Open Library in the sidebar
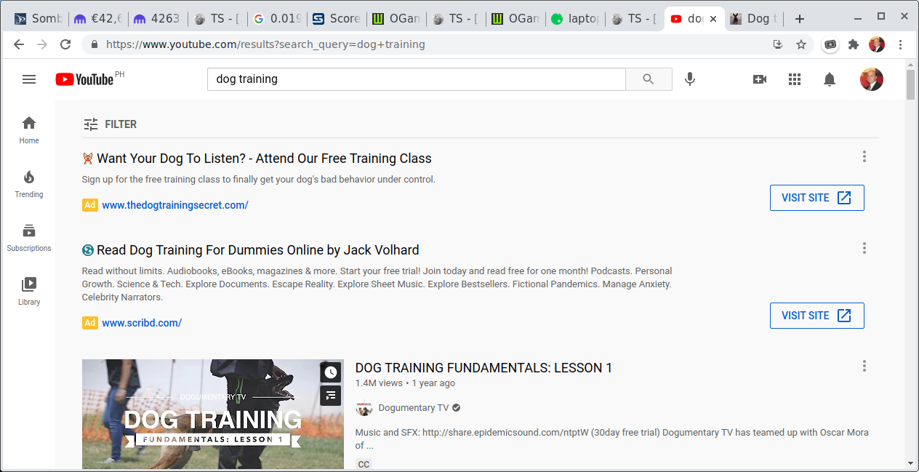The image size is (919, 472). [x=29, y=291]
